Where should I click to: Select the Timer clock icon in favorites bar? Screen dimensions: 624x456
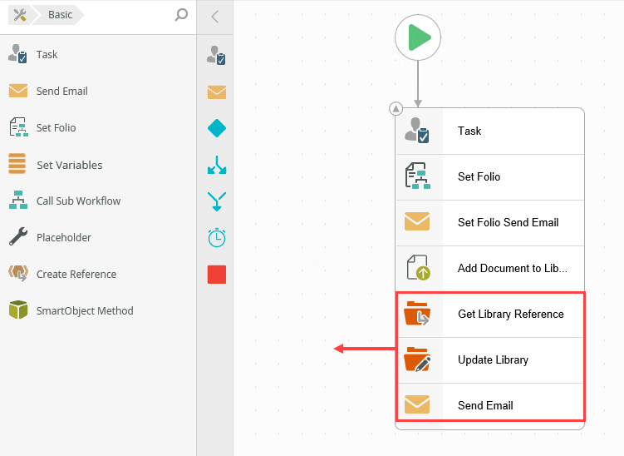(x=217, y=237)
